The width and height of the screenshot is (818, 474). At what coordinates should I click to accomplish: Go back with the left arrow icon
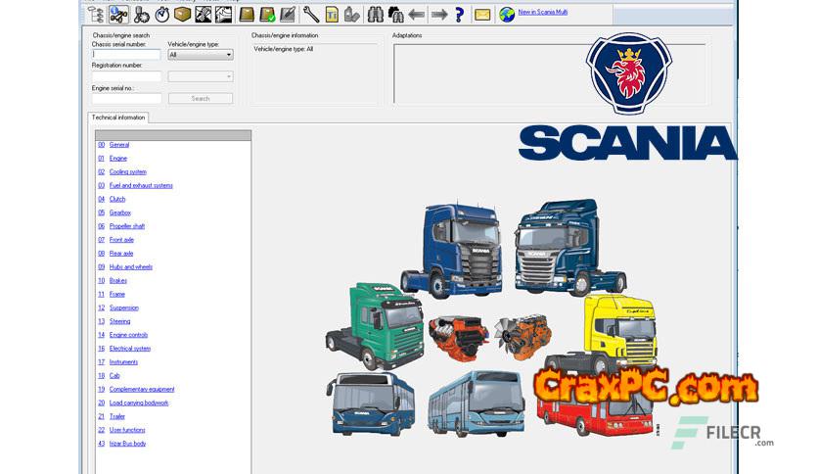coord(417,14)
